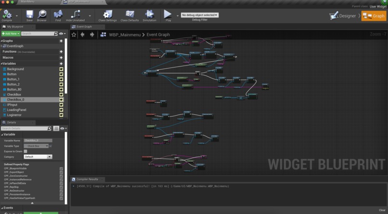Click the Save toolbar icon
Image resolution: width=388 pixels, height=214 pixels.
tap(30, 14)
